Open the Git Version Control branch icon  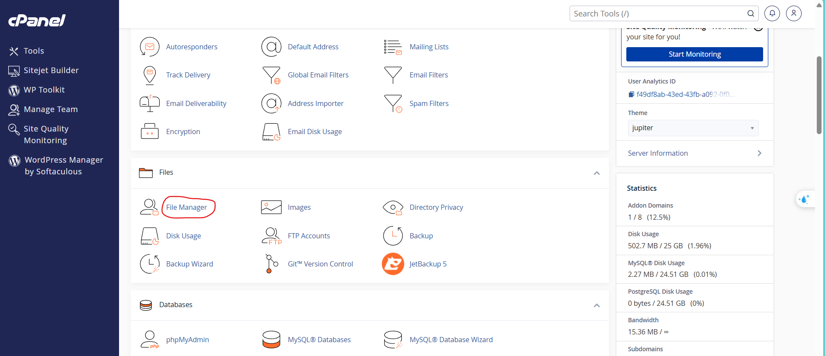click(271, 264)
